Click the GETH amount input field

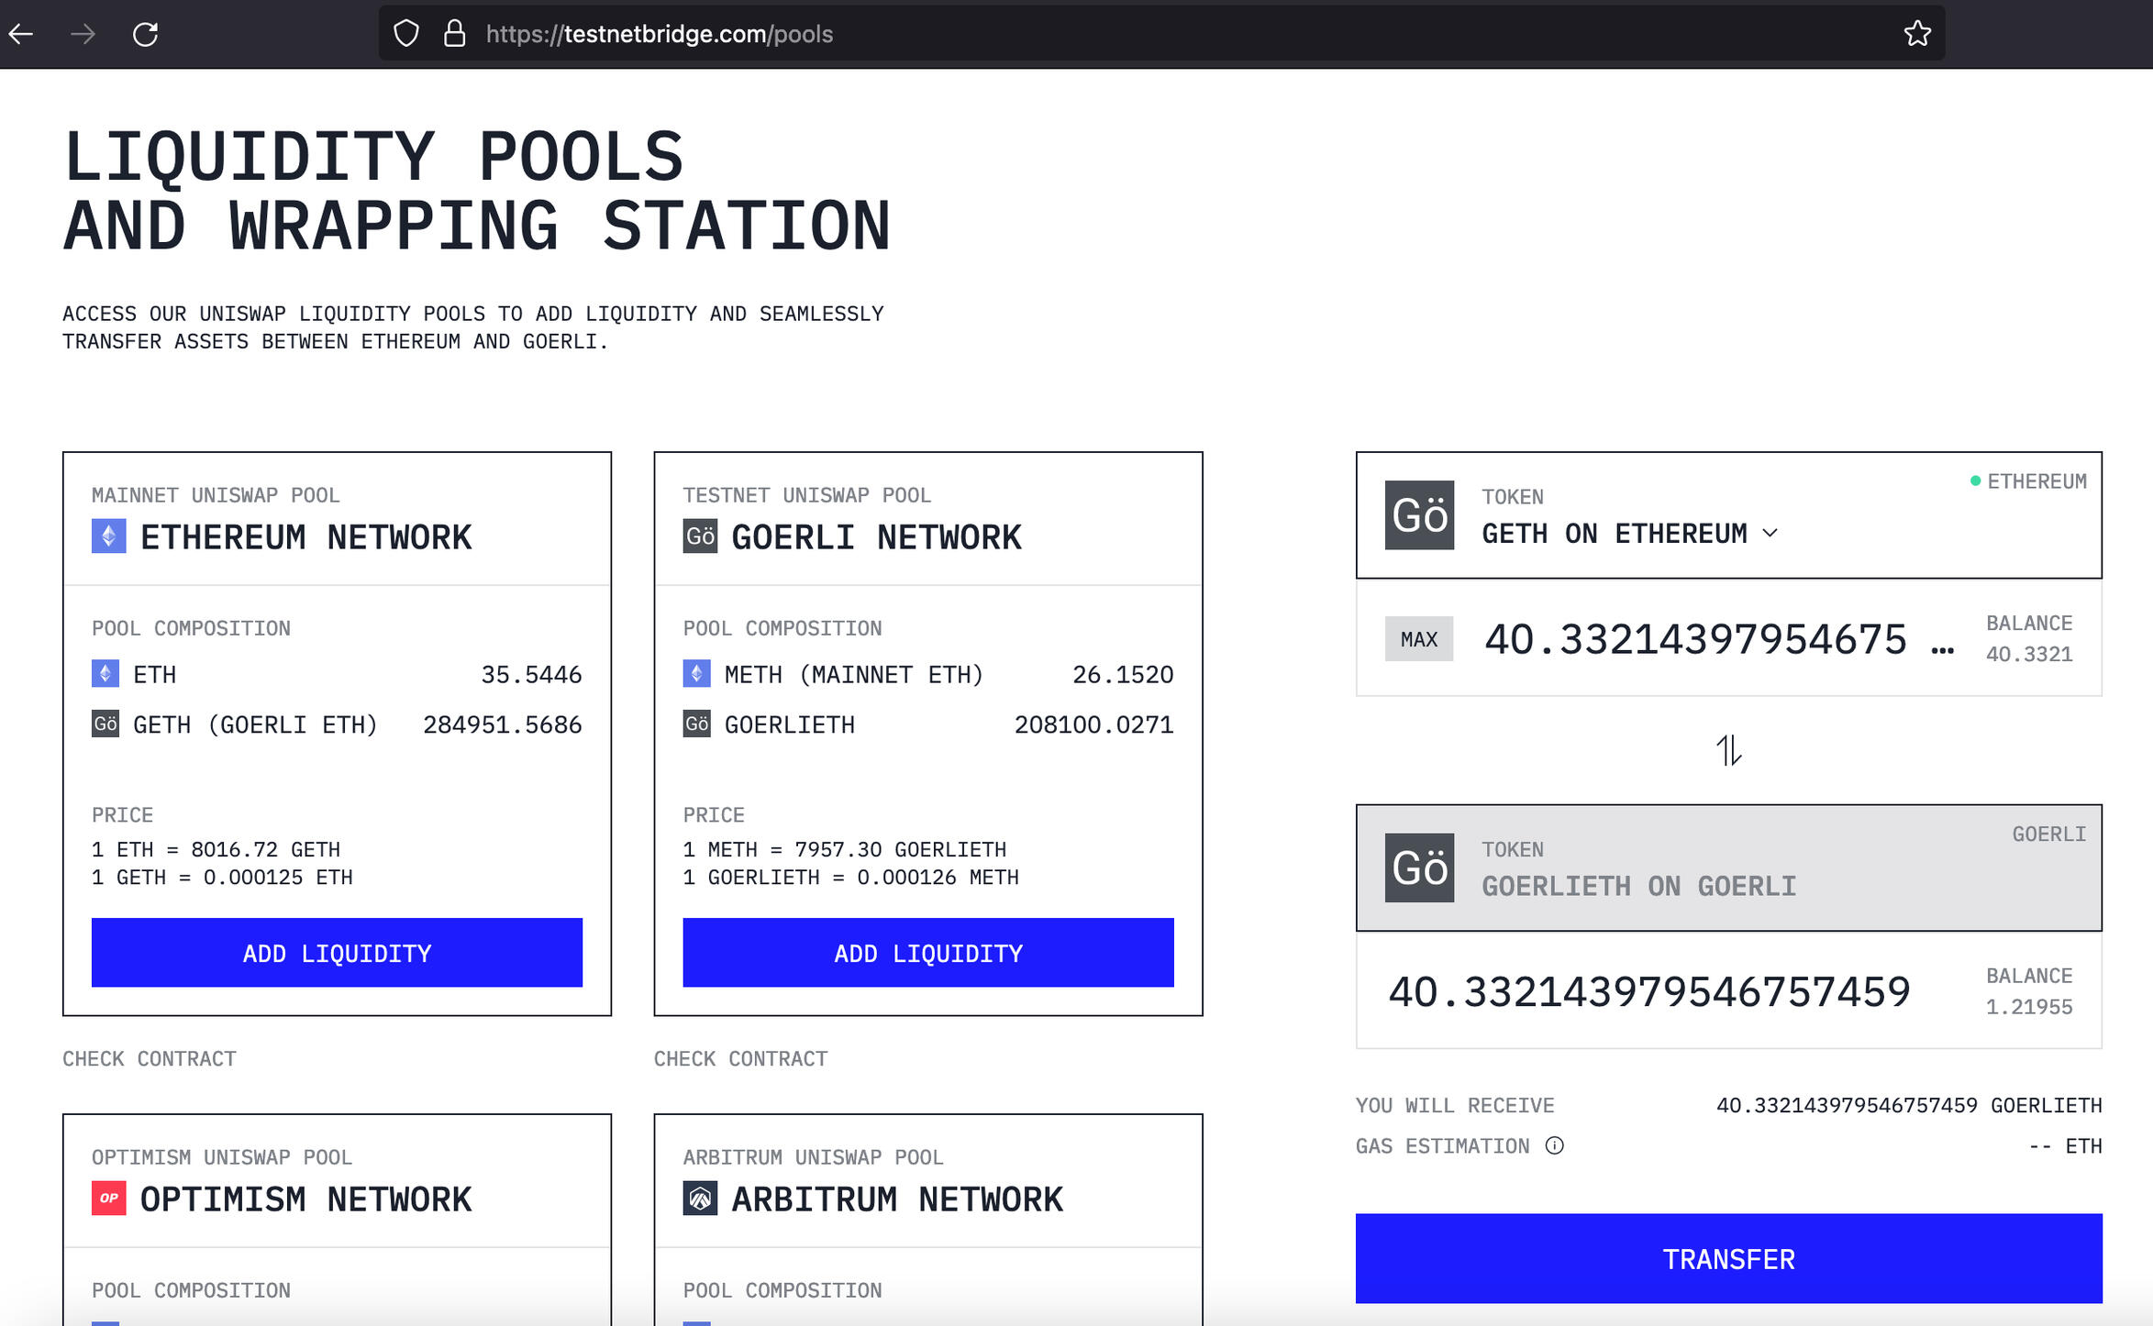coord(1695,639)
